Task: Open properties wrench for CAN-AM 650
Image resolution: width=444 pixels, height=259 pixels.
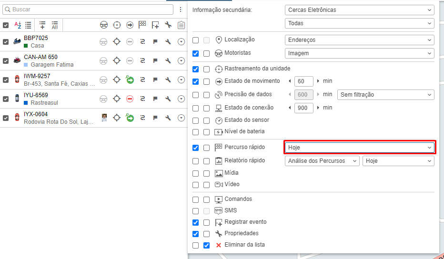Action: tap(168, 61)
